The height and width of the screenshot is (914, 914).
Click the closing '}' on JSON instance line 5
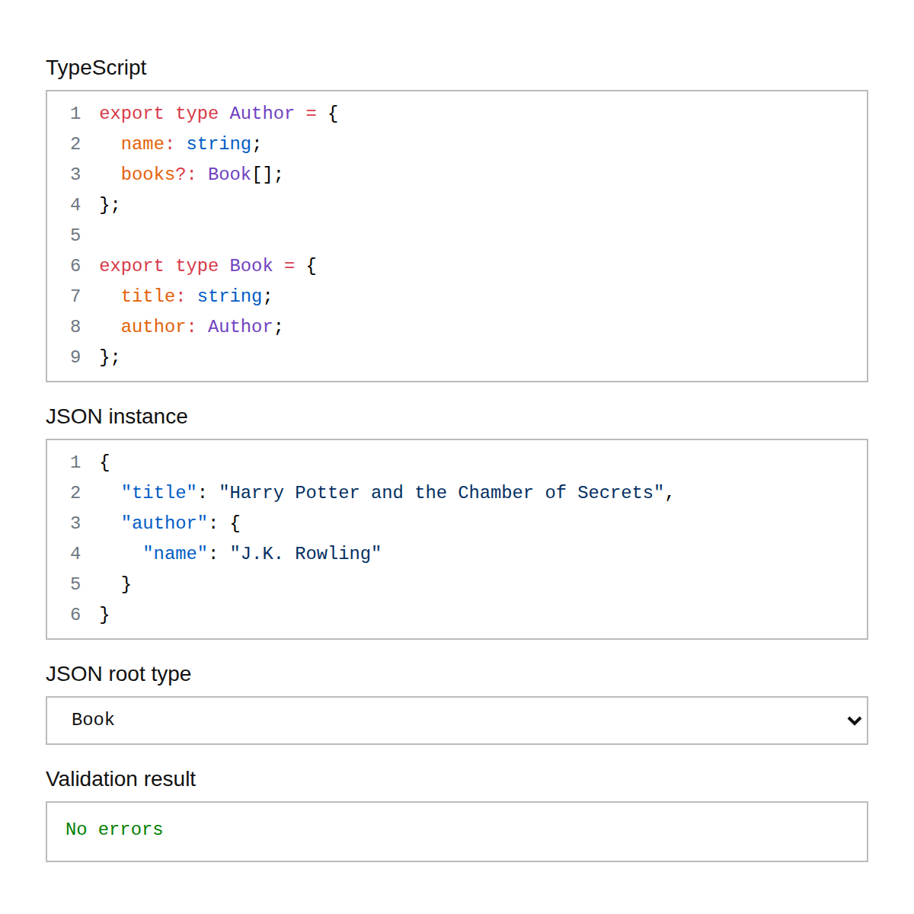[126, 584]
